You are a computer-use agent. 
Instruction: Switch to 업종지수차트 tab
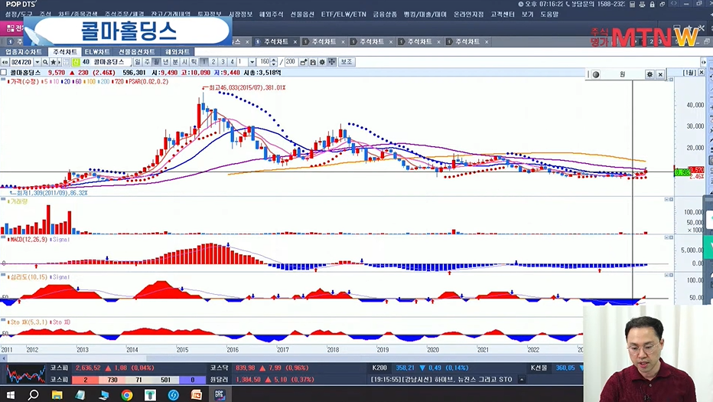coord(24,52)
